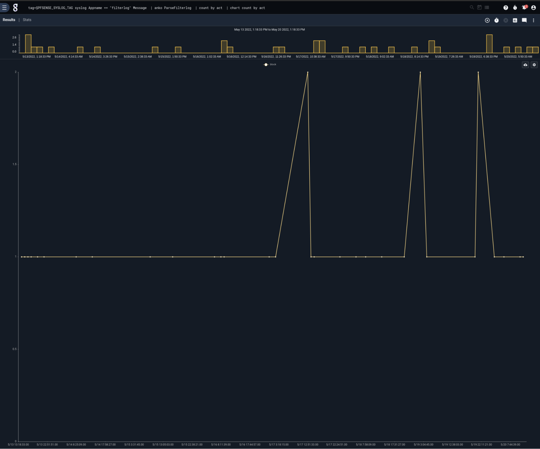The image size is (540, 449).
Task: Click second spike peak on 5/18
Action: pyautogui.click(x=420, y=72)
